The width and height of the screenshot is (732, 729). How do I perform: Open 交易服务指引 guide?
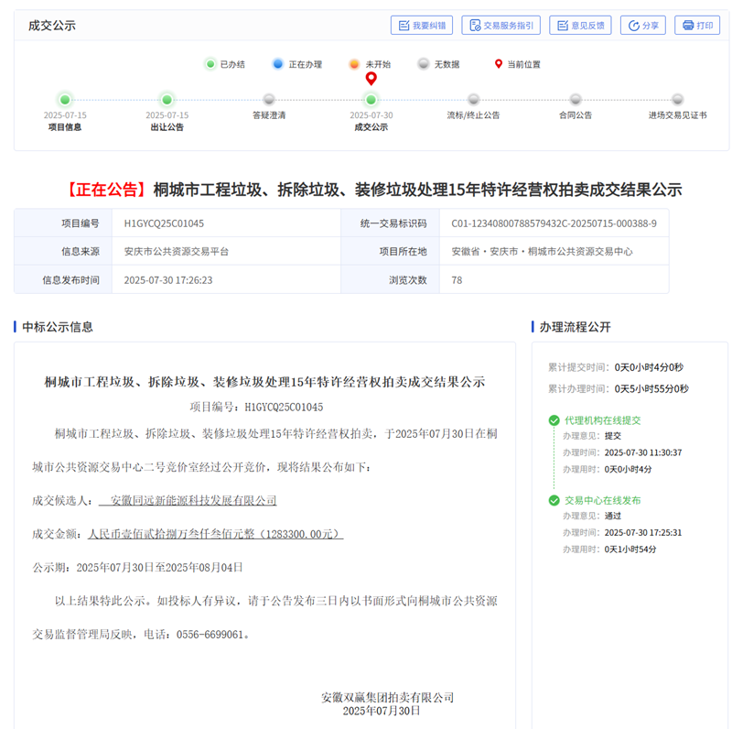coord(501,26)
